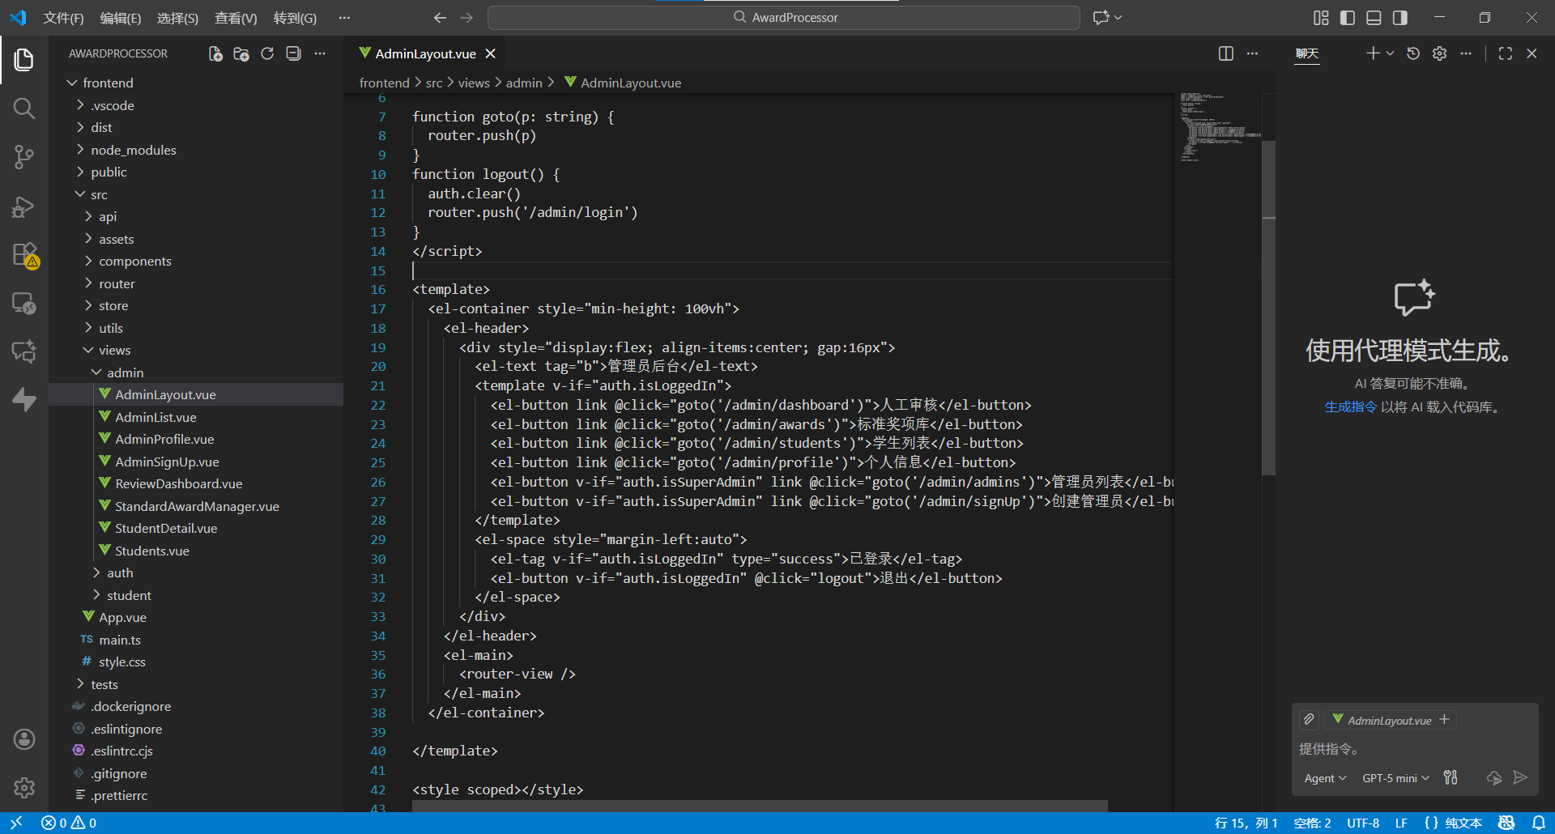Click the editor vertical scrollbar
1555x834 pixels.
tap(1268, 308)
